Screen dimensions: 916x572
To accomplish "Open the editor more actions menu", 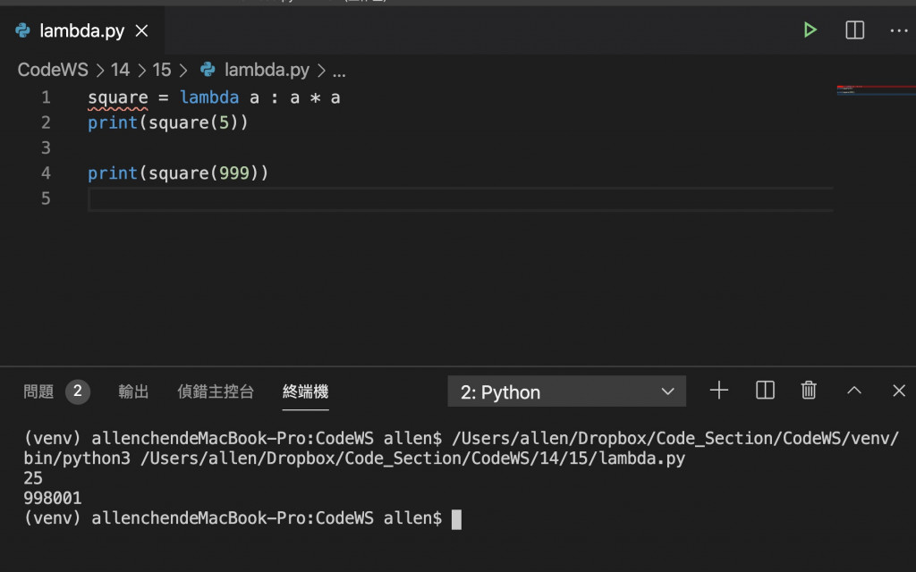I will click(x=898, y=30).
